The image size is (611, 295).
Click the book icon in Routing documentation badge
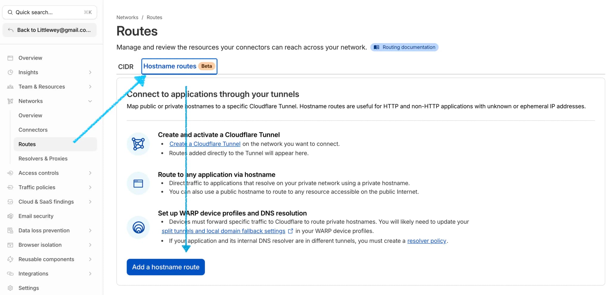(x=377, y=47)
